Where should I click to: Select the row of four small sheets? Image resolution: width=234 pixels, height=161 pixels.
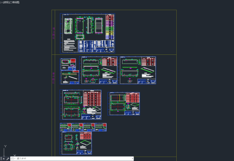coord(83,127)
